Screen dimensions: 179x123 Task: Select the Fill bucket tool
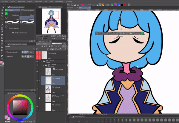[2, 41]
